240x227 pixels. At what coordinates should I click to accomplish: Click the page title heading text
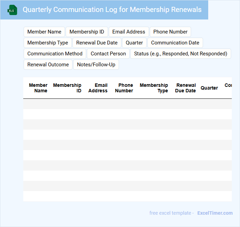click(112, 10)
